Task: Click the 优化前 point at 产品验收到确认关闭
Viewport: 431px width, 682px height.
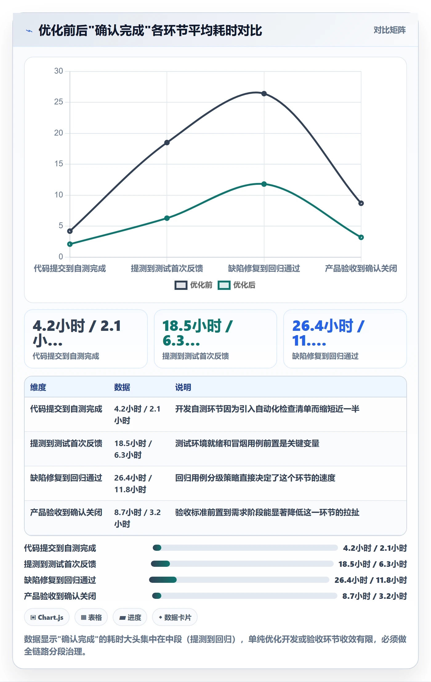Action: [x=361, y=203]
